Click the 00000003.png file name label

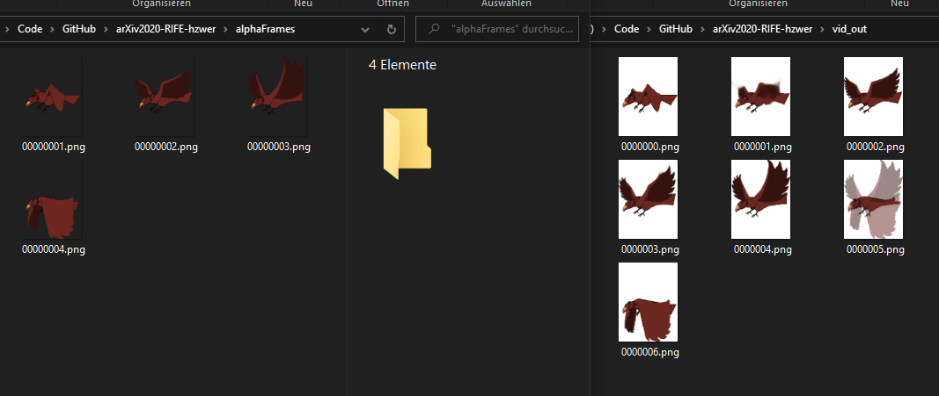click(x=278, y=147)
